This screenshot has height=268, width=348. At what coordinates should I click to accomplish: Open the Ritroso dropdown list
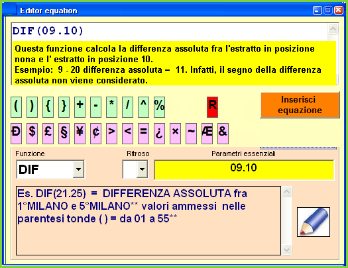(142, 169)
